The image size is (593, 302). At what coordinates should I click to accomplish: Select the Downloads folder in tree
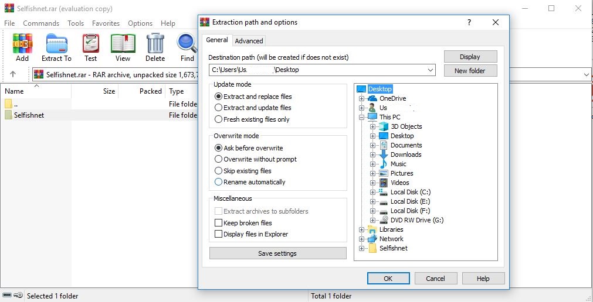point(406,155)
